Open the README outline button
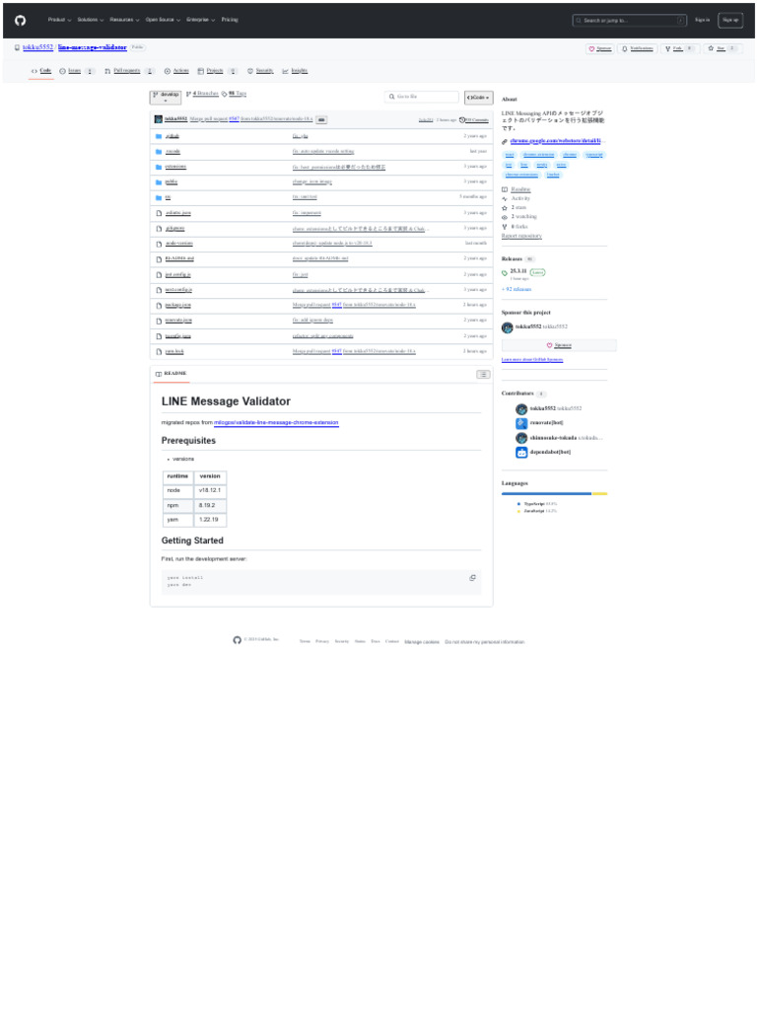Screen dimensions: 757x1010 [483, 374]
